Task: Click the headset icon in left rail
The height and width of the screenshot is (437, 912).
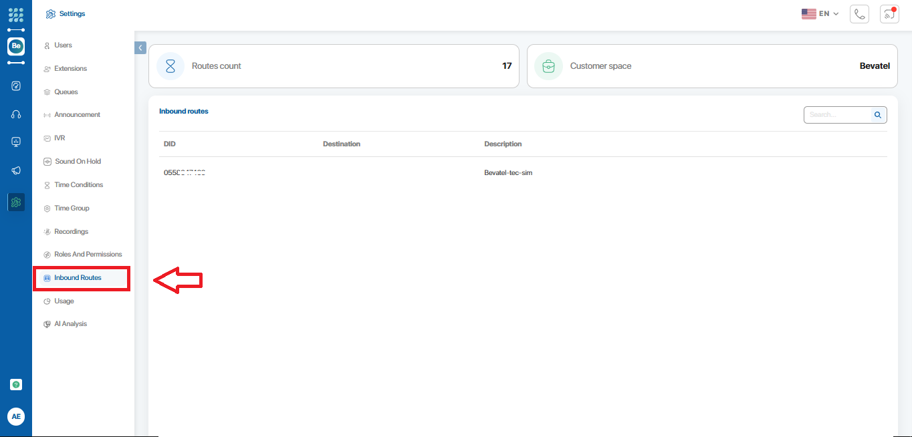Action: [x=16, y=114]
